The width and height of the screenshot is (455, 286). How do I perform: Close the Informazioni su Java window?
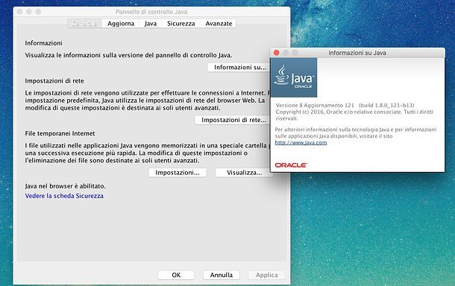point(277,53)
